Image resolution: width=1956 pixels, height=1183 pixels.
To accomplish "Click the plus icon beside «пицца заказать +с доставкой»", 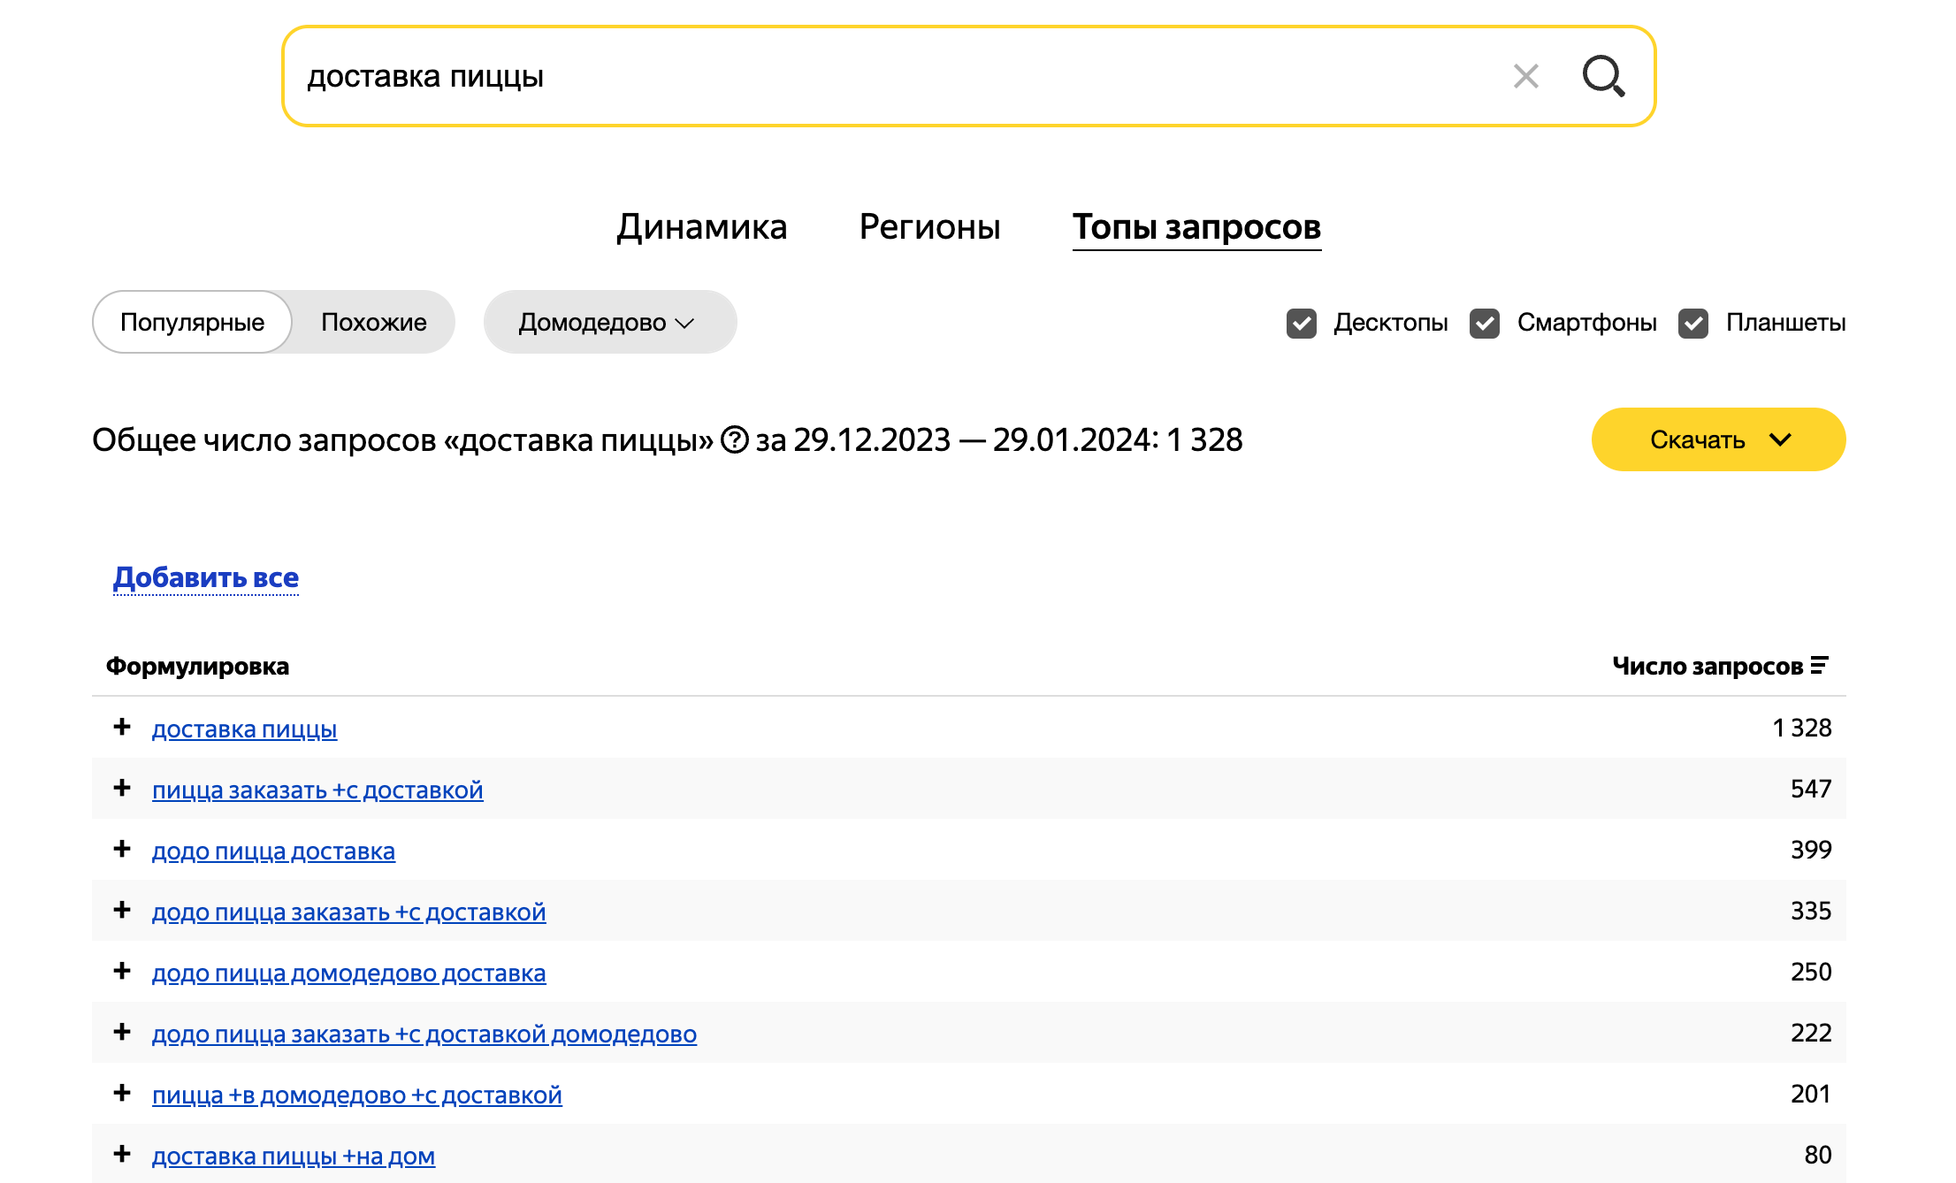I will [x=121, y=790].
